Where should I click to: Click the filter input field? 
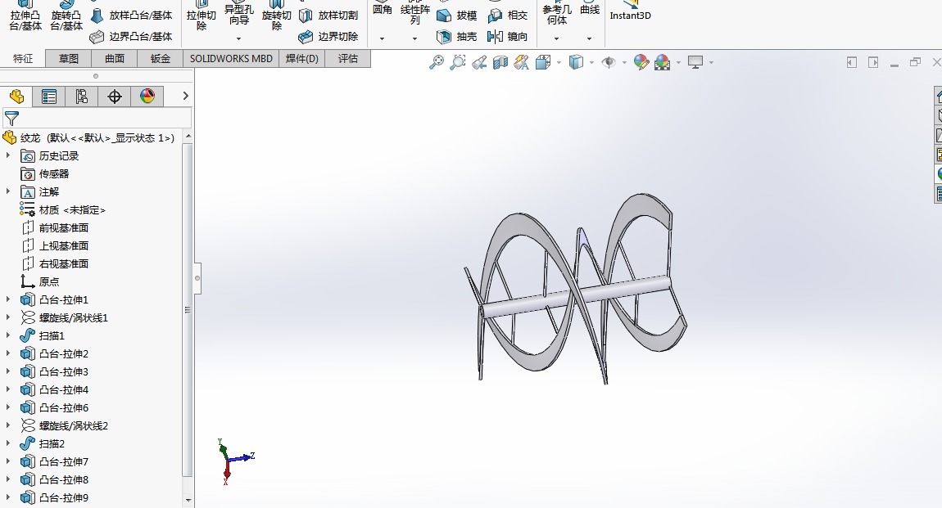pos(97,118)
